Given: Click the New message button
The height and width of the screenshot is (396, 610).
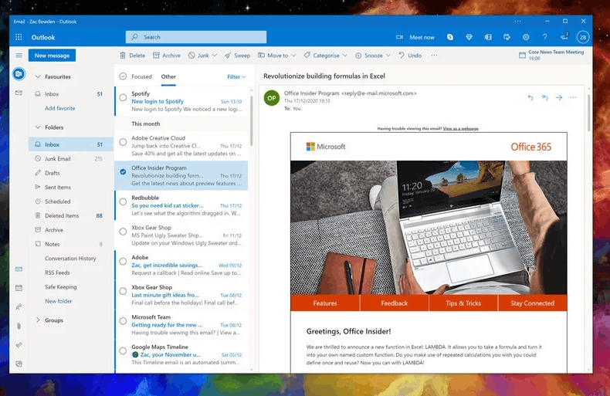Looking at the screenshot, I should click(52, 56).
